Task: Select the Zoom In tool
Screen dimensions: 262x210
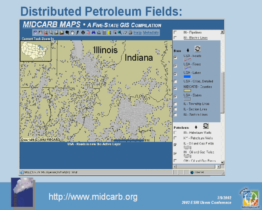Action: click(46, 32)
